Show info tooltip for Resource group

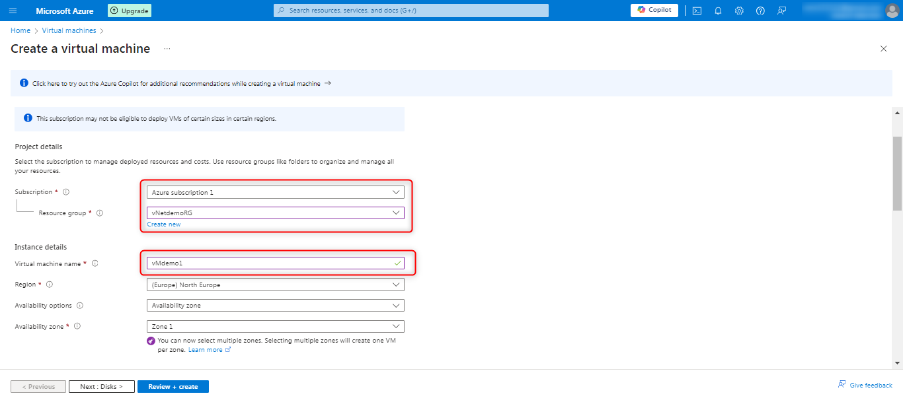pos(100,213)
